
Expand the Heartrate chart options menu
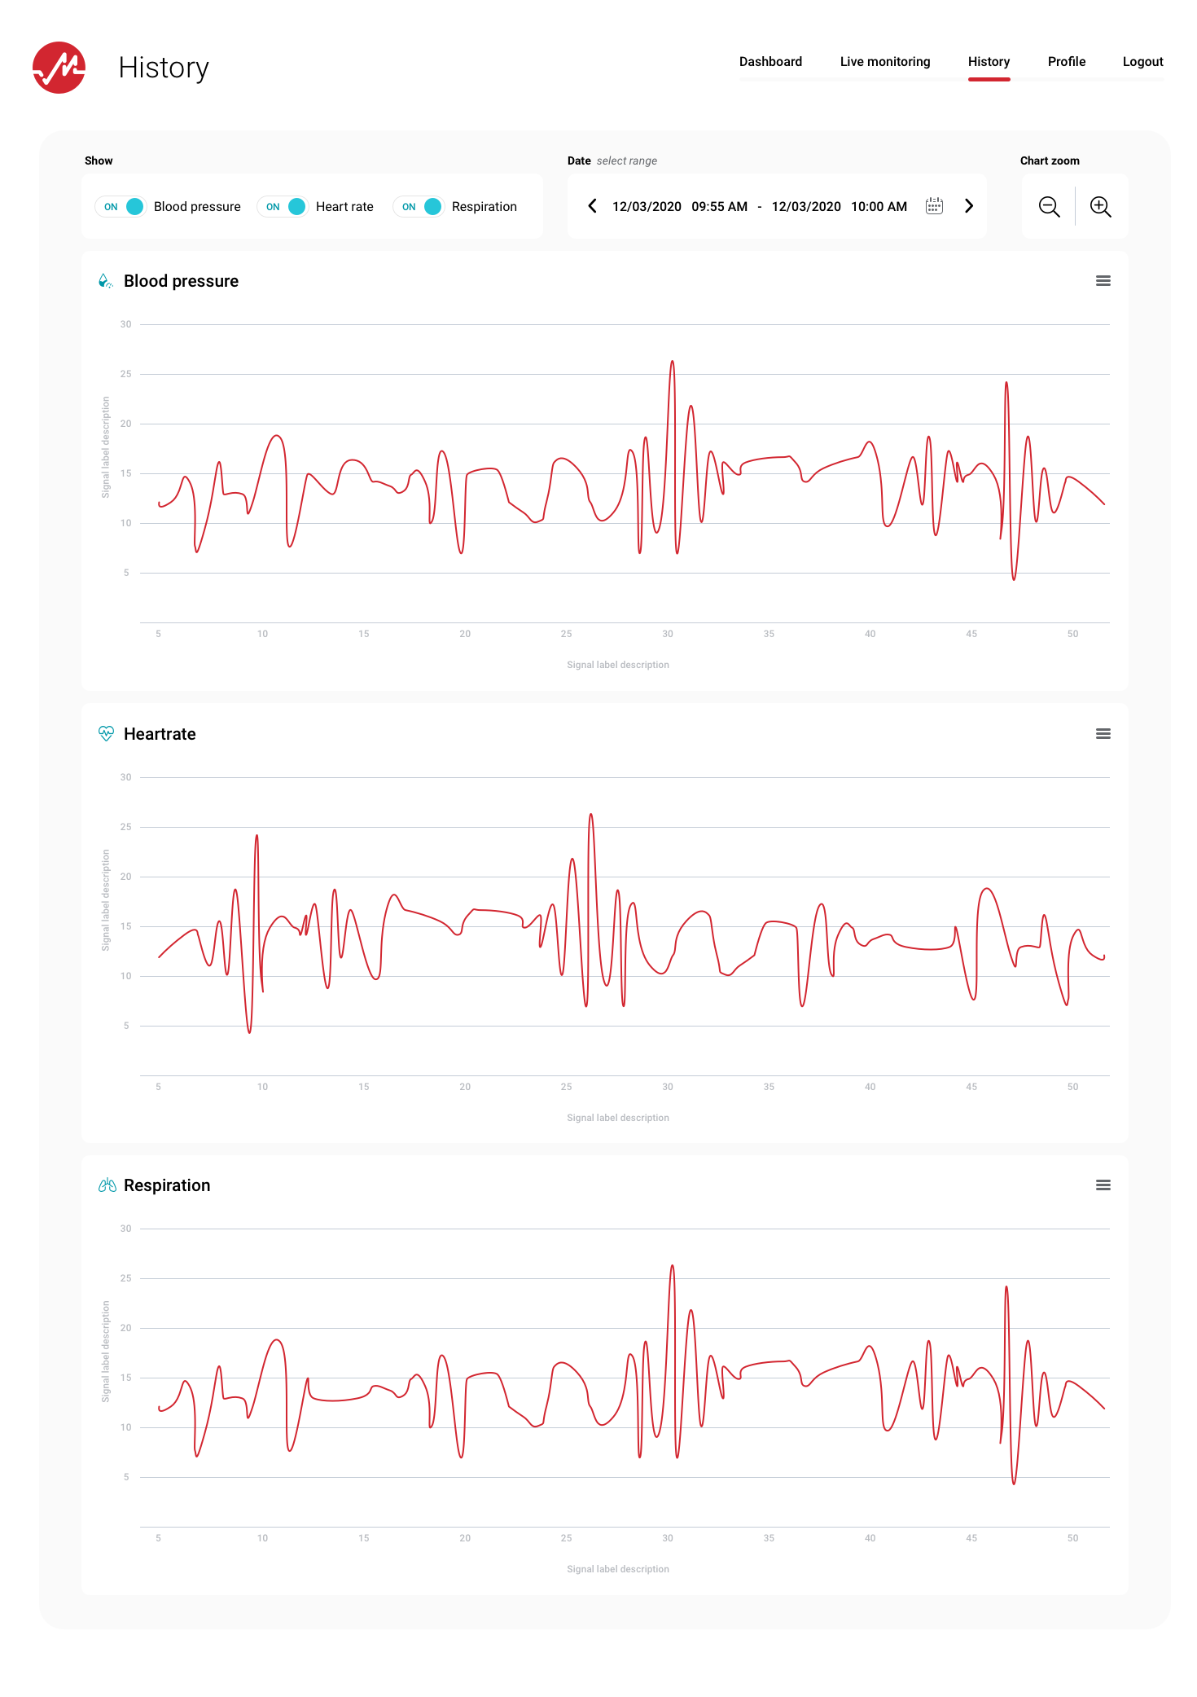click(1103, 734)
